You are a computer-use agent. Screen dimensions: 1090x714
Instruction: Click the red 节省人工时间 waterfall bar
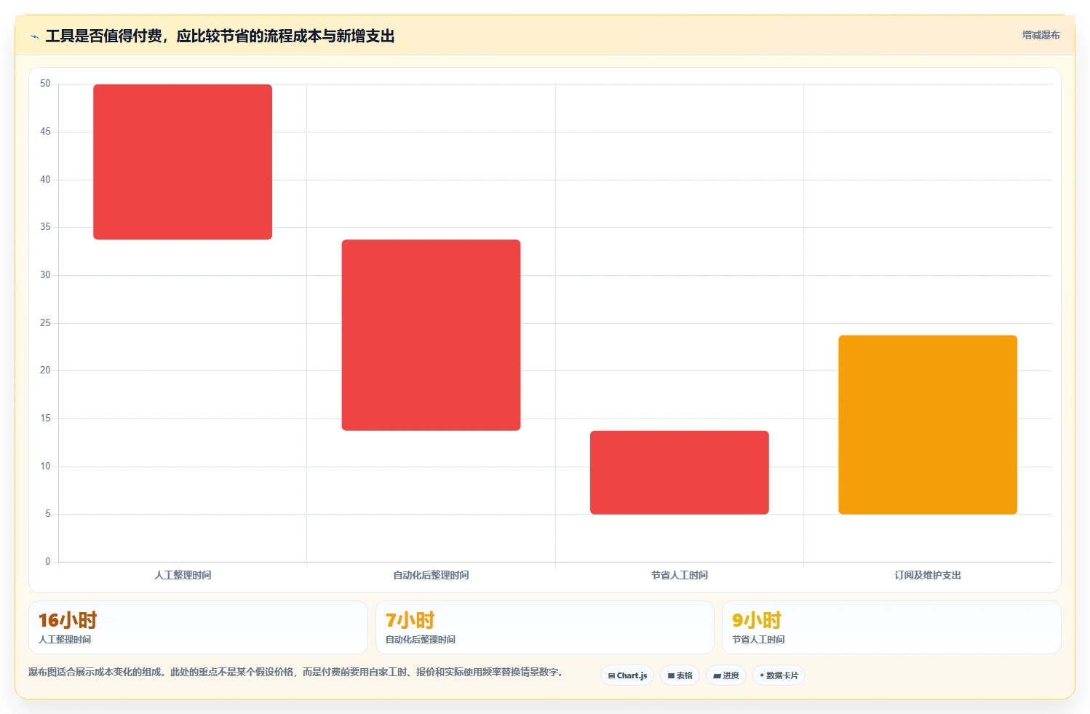click(680, 472)
